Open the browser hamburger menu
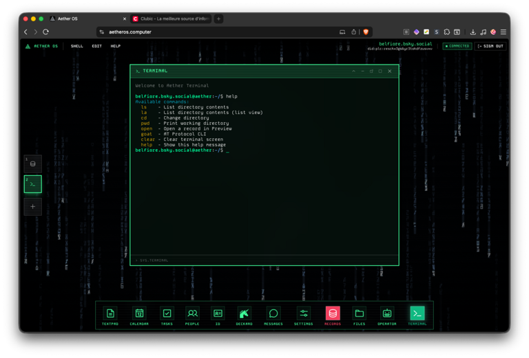The height and width of the screenshot is (358, 529). click(x=504, y=32)
